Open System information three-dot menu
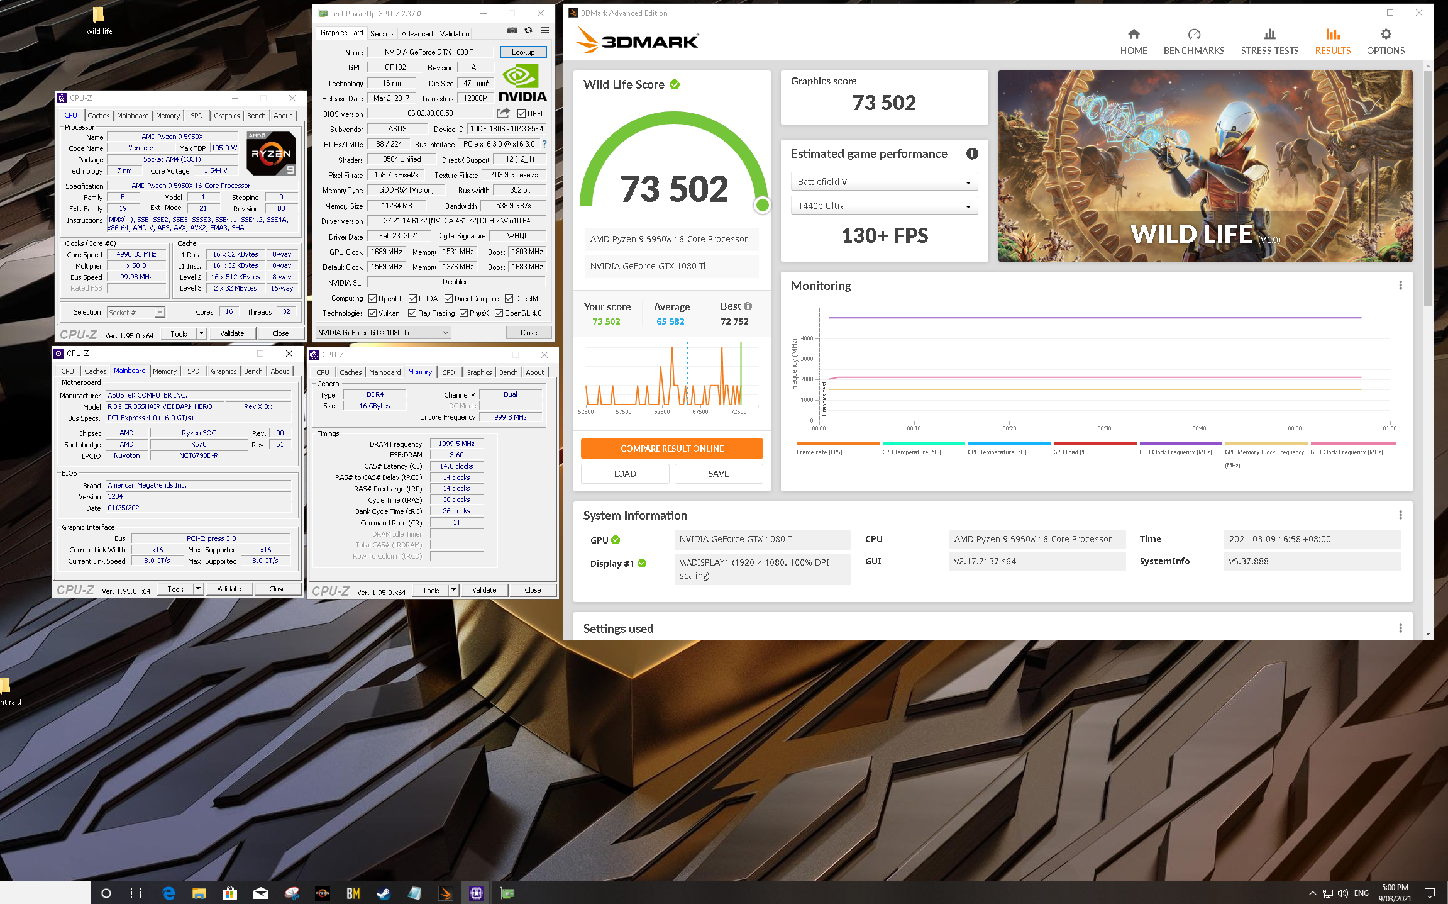The width and height of the screenshot is (1448, 904). pos(1400,515)
